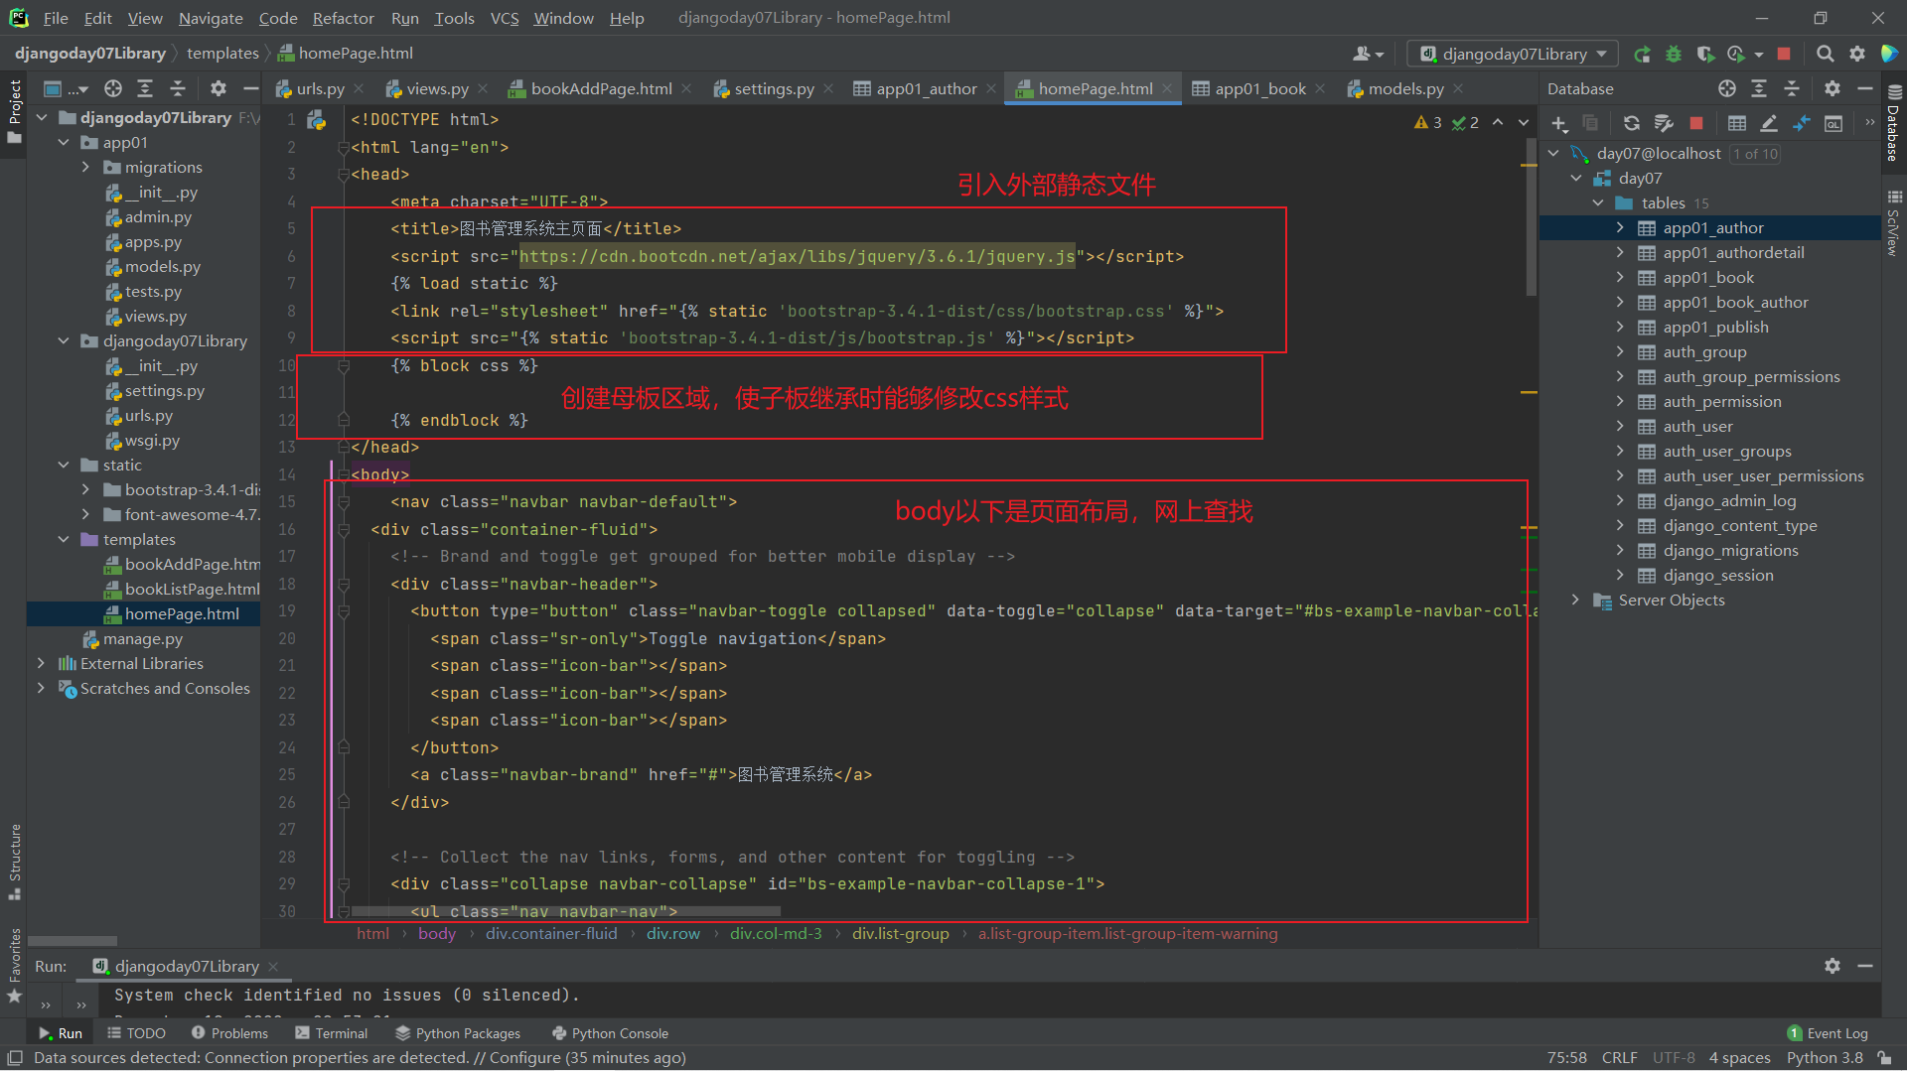1907x1071 pixels.
Task: Open IDE settings gear in main toolbar
Action: pyautogui.click(x=1856, y=55)
